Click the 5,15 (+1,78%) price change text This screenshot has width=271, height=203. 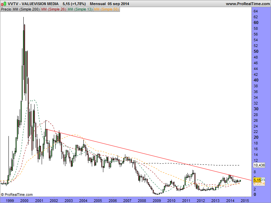74,4
